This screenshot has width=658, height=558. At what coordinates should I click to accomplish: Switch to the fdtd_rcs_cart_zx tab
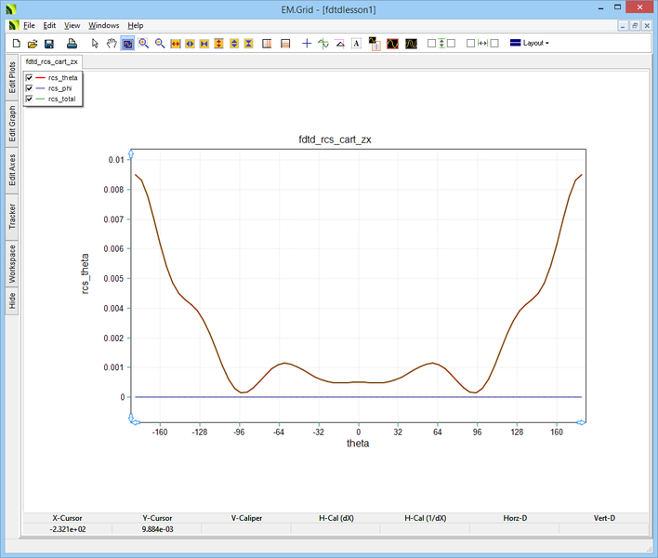tap(51, 61)
